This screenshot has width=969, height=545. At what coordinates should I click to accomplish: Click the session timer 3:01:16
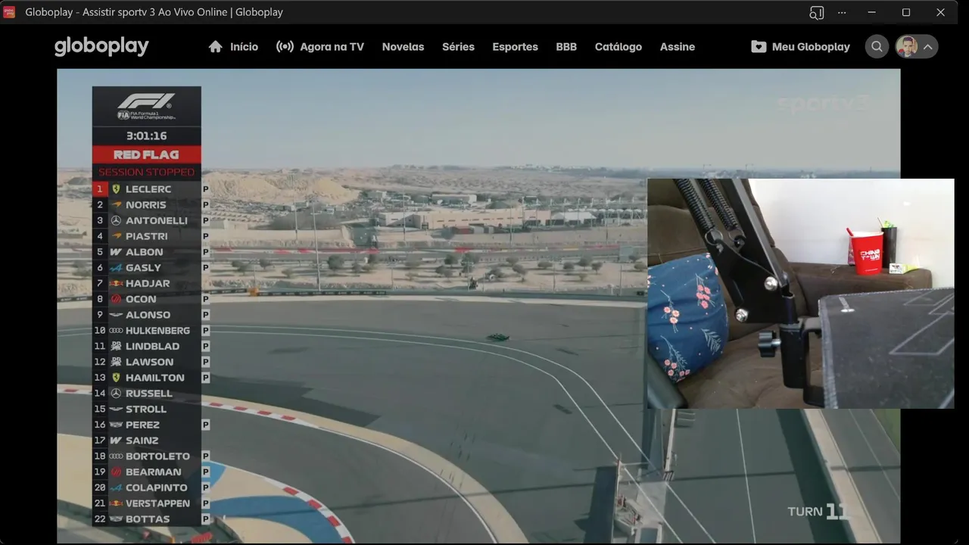pyautogui.click(x=147, y=136)
